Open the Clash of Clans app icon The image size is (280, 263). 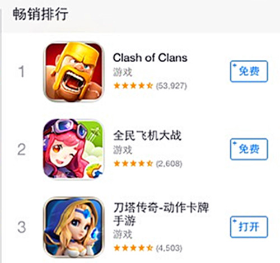(x=73, y=72)
